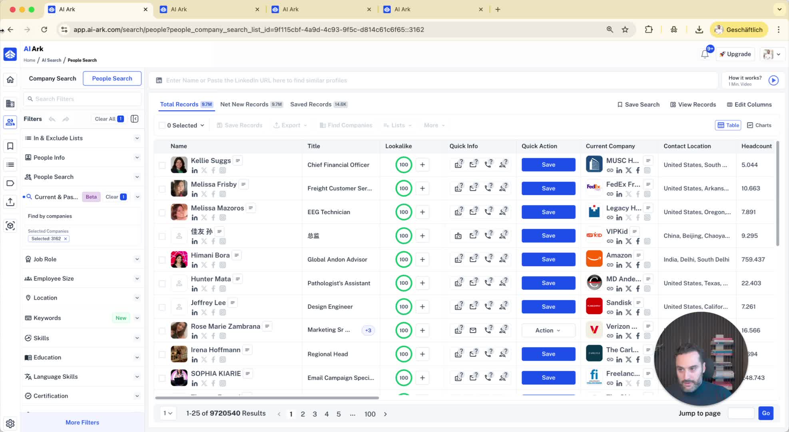This screenshot has width=789, height=432.
Task: Click Save button for Hunter Mata
Action: [x=548, y=283]
